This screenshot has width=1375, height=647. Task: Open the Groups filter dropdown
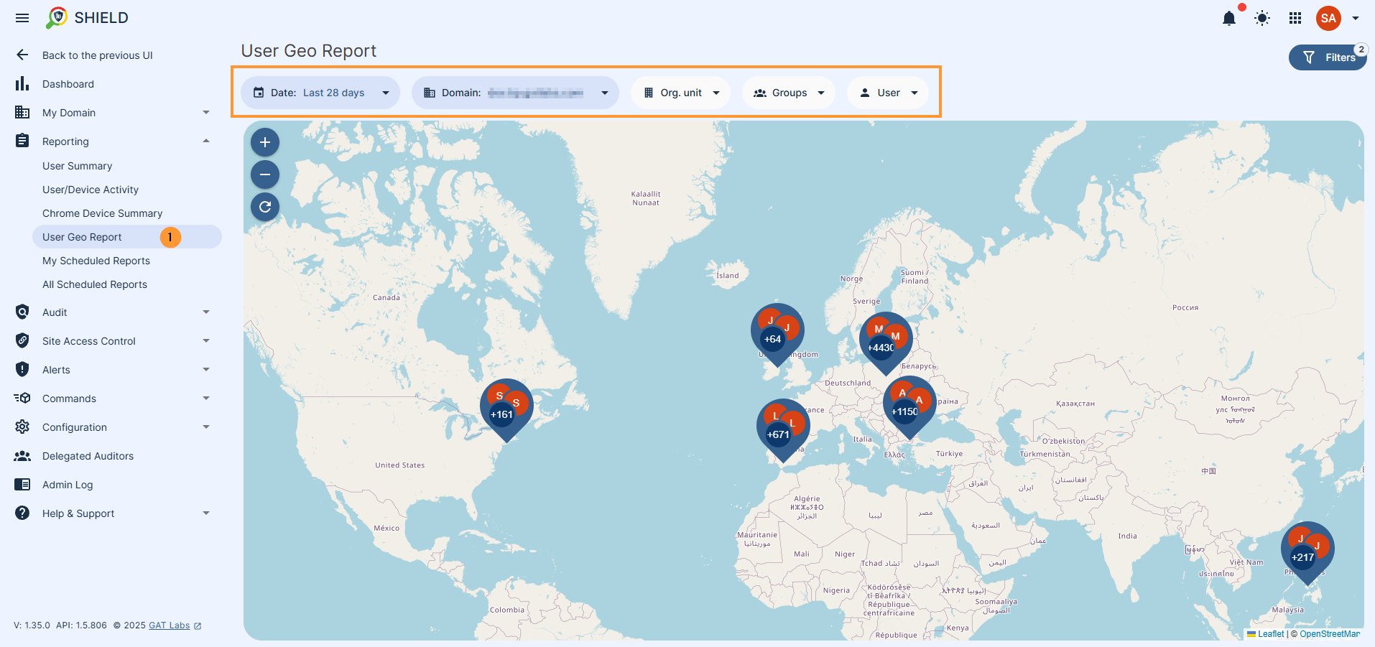(789, 93)
